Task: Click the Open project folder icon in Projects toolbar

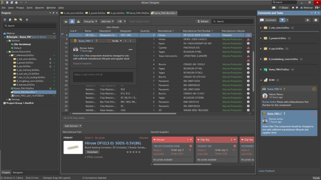Action: click(15, 20)
